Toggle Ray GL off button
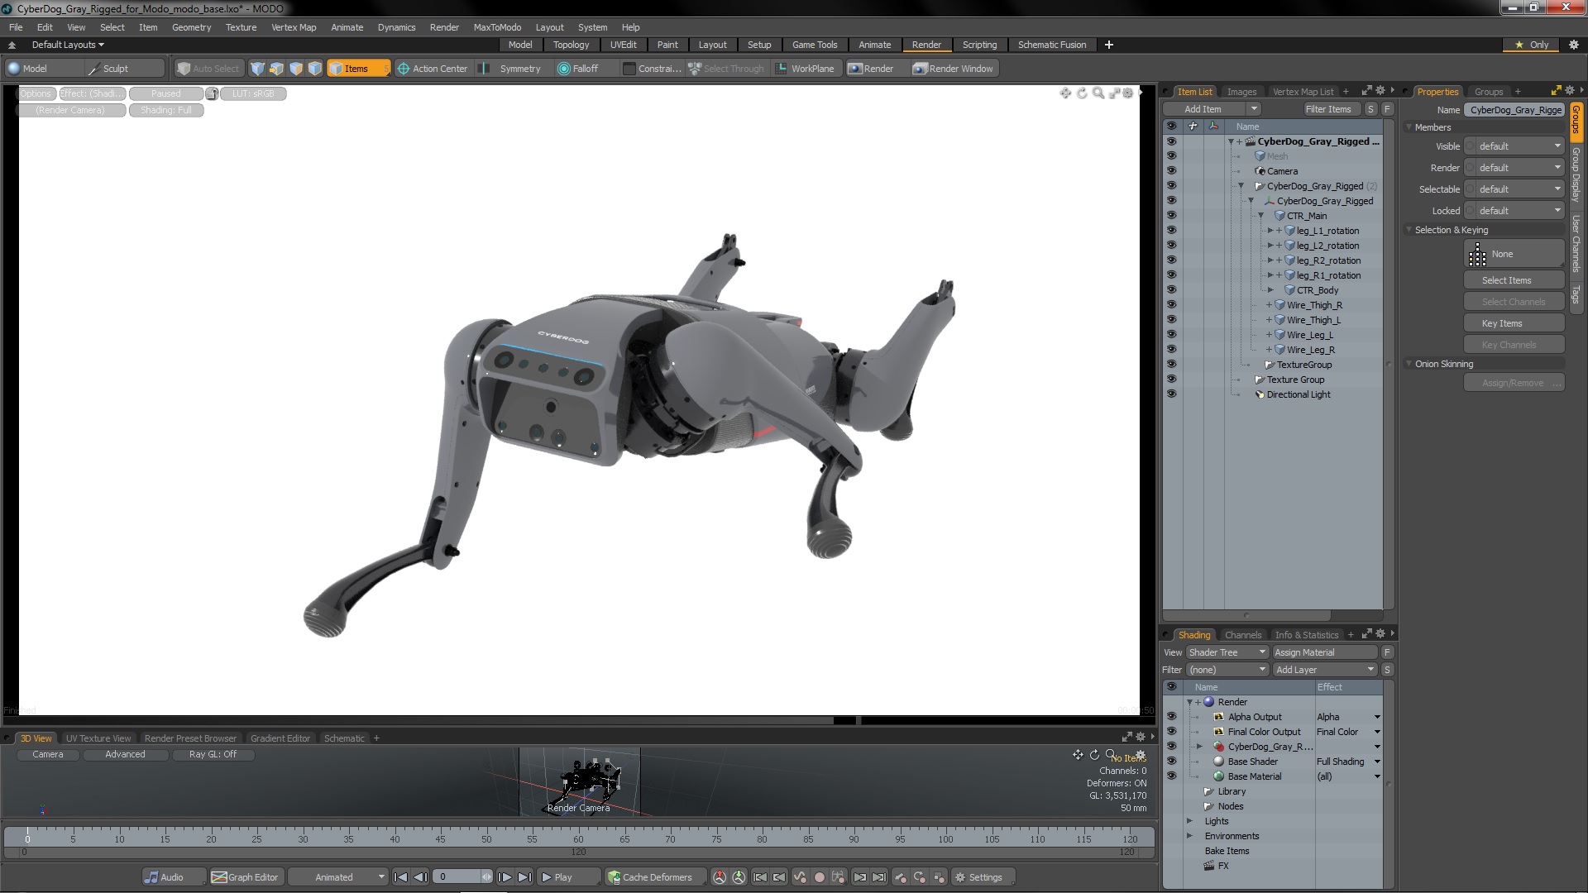 point(213,754)
